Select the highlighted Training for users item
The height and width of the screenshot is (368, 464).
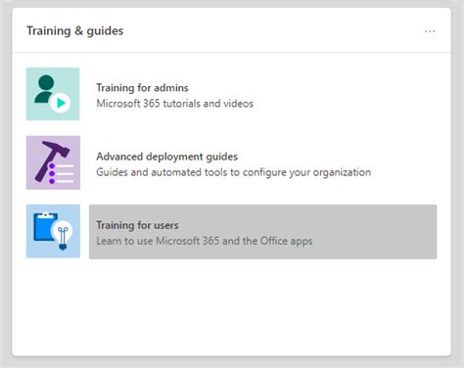point(263,232)
